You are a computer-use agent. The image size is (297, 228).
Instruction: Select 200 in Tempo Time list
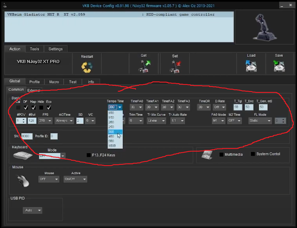point(115,122)
